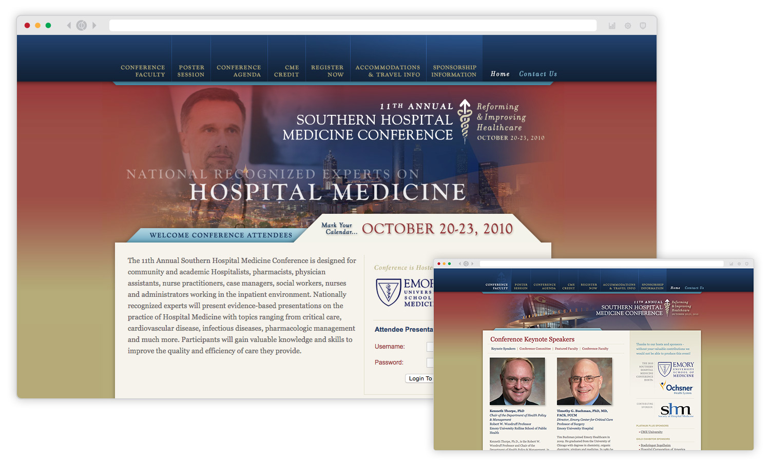This screenshot has width=770, height=464.
Task: Switch to the Featured Faculty tab
Action: pos(566,349)
